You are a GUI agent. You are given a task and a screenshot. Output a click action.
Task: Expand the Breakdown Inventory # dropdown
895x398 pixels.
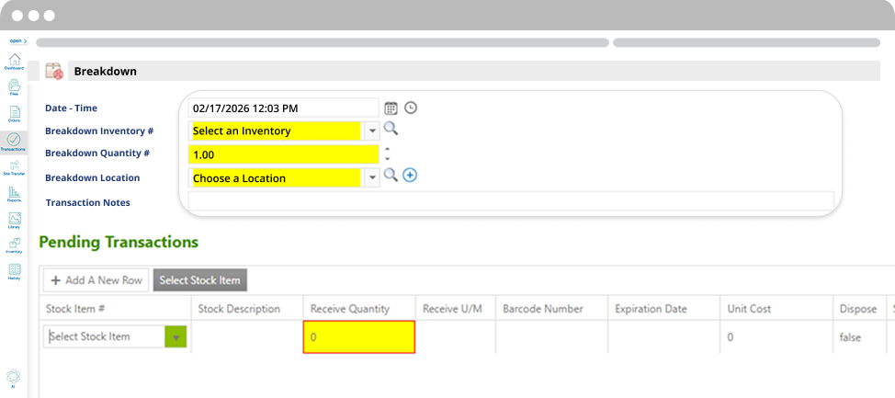click(x=372, y=131)
